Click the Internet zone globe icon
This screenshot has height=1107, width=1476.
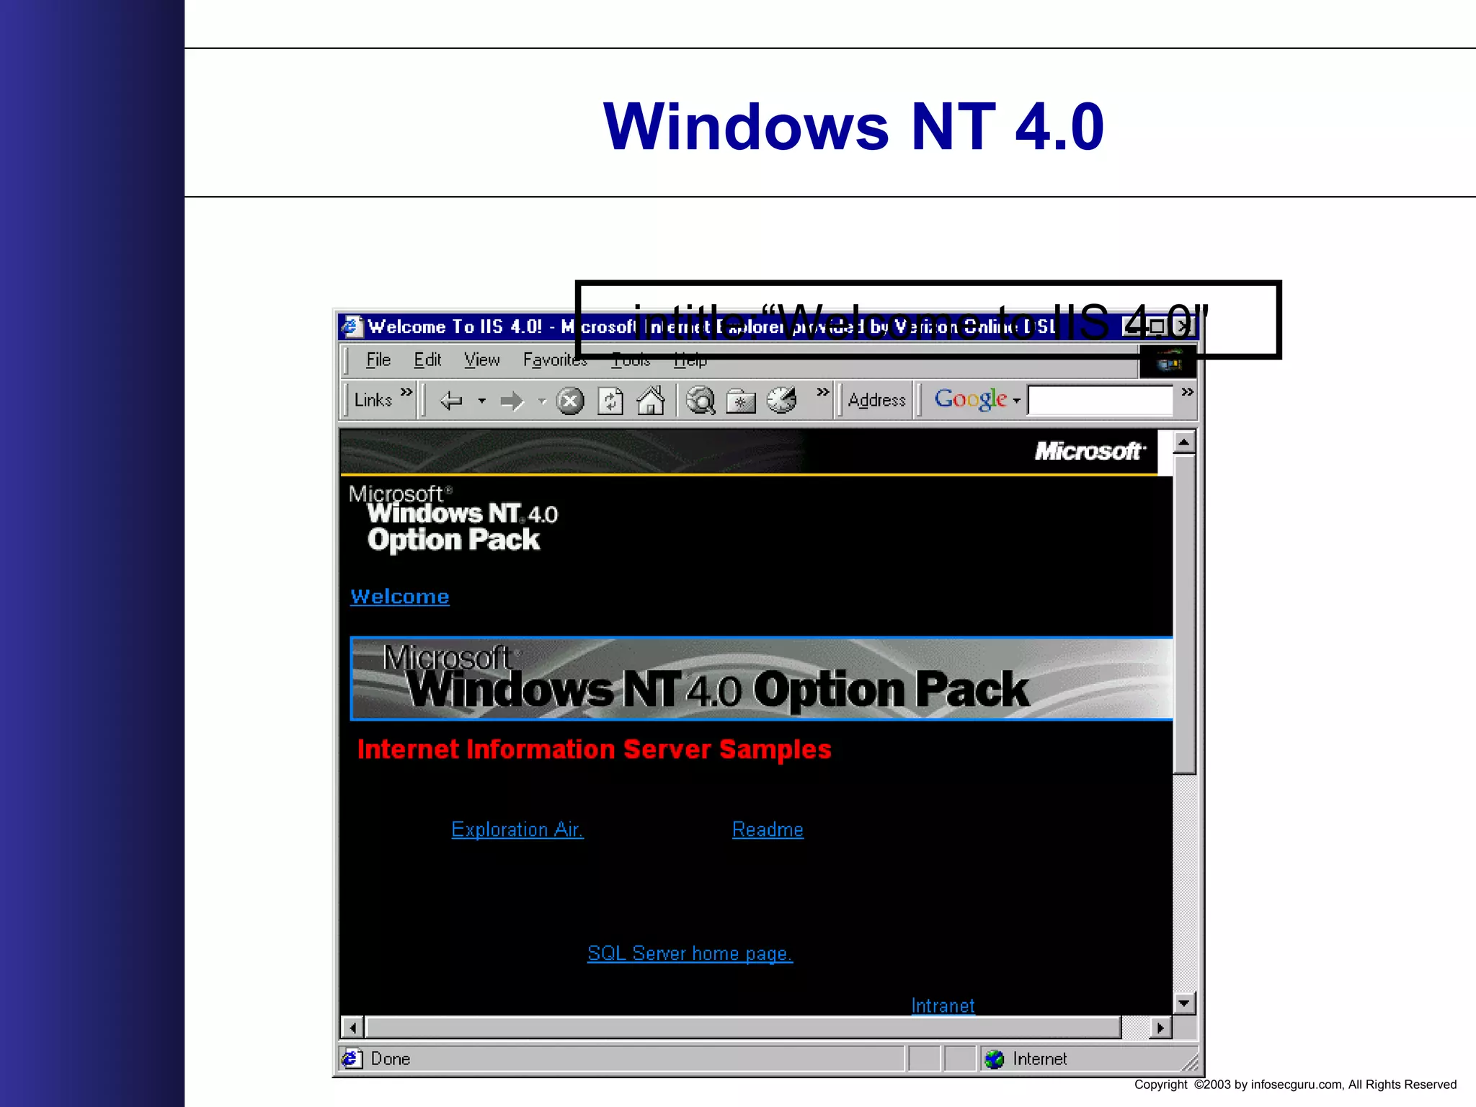[x=995, y=1059]
